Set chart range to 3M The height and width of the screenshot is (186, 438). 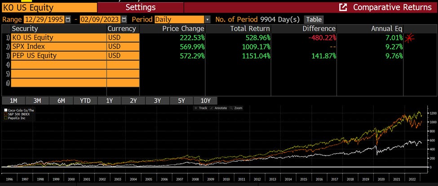[37, 101]
